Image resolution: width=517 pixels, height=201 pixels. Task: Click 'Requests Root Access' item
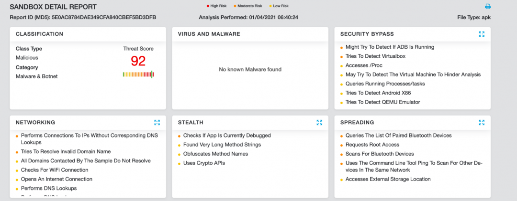(372, 145)
